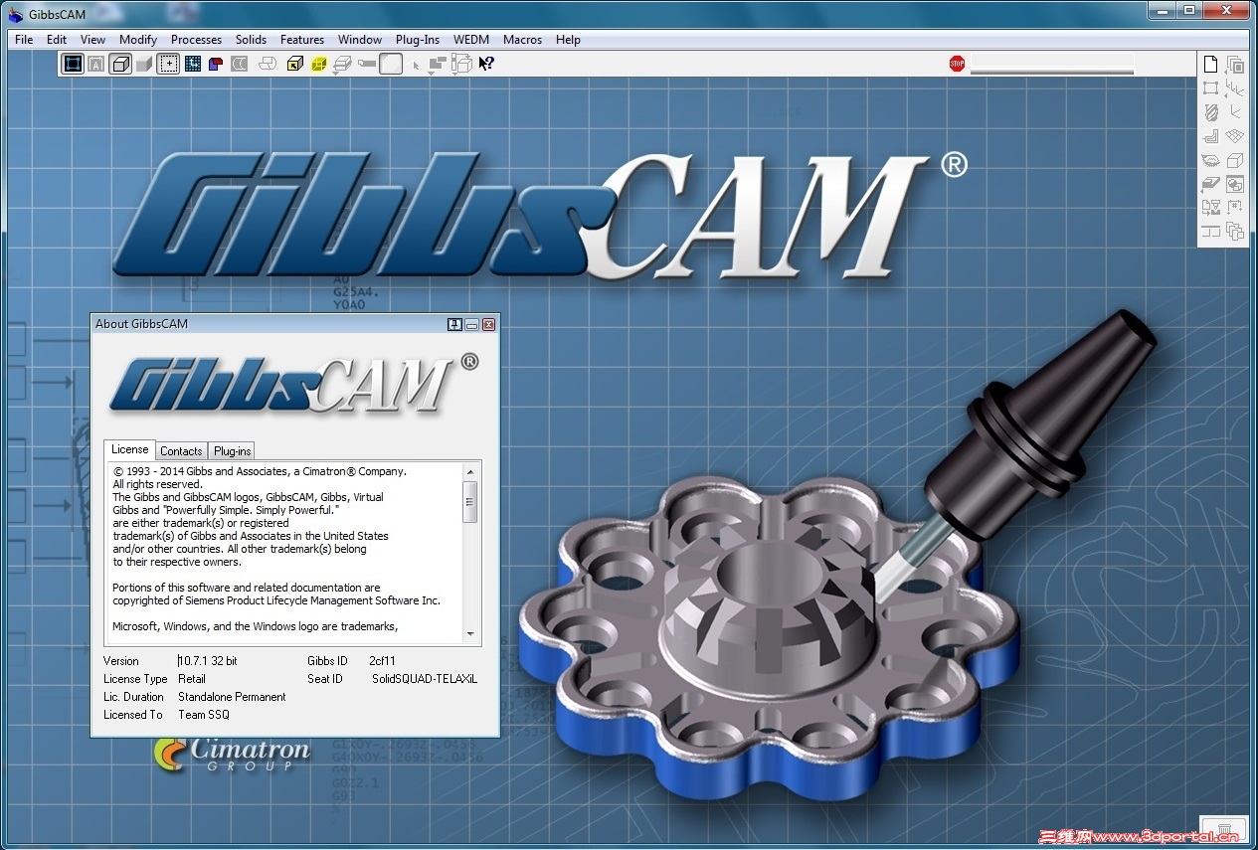This screenshot has height=850, width=1258.
Task: Click the rounded corner profile toolbar icon
Action: (x=392, y=64)
